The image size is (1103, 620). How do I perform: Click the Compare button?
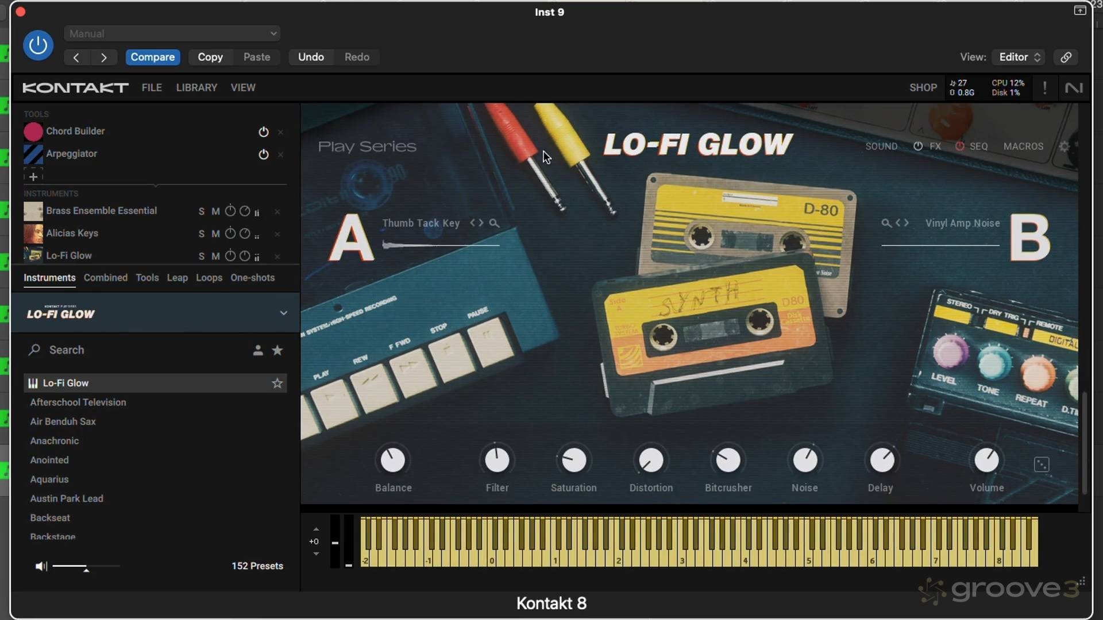[x=152, y=57]
